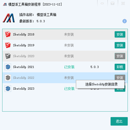130x130 pixels.
Task: Click the red SketchUp 2019 icon
Action: click(8, 45)
